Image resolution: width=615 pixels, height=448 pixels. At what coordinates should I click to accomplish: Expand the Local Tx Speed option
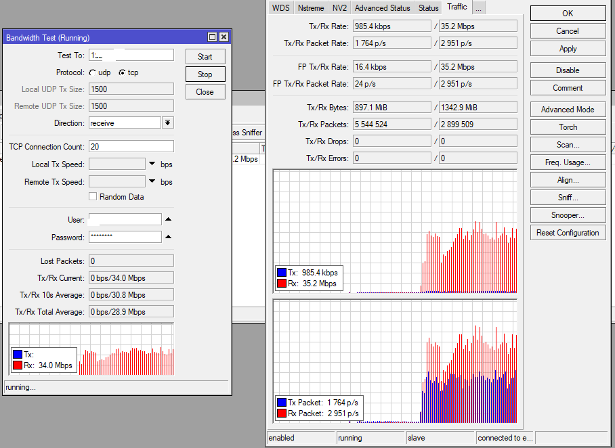152,164
